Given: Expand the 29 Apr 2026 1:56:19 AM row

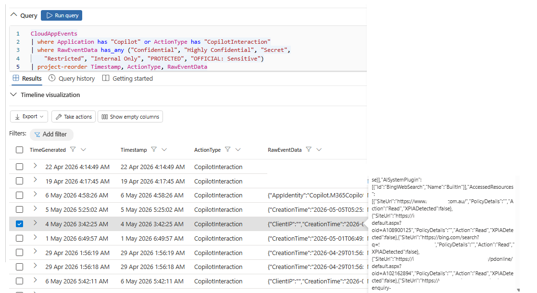Looking at the screenshot, I should click(35, 251).
